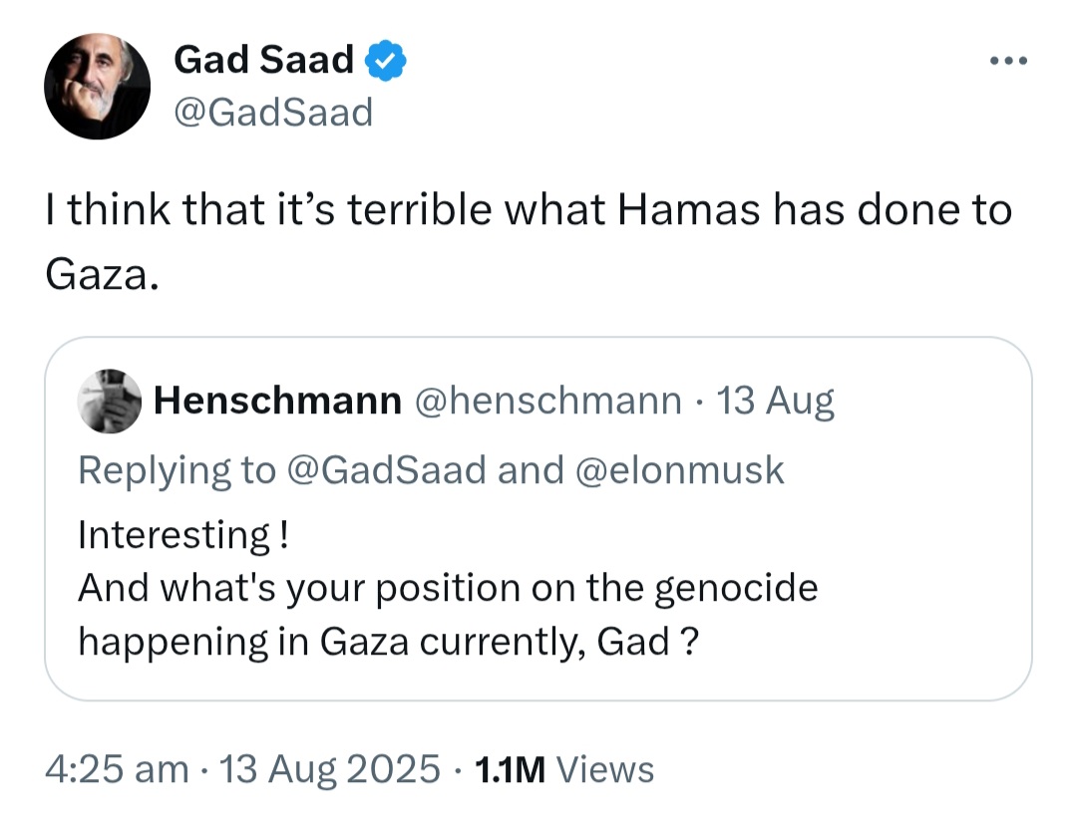Screen dimensions: 1077x830
Task: Click the word "Gaza." ending main tweet
Action: tap(102, 274)
